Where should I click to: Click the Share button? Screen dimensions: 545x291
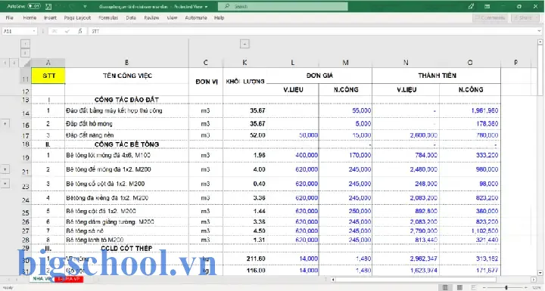[525, 17]
